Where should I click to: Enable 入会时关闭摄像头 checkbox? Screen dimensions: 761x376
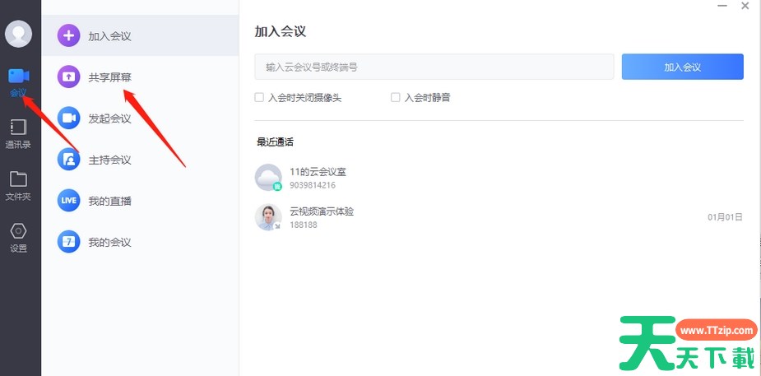(260, 97)
